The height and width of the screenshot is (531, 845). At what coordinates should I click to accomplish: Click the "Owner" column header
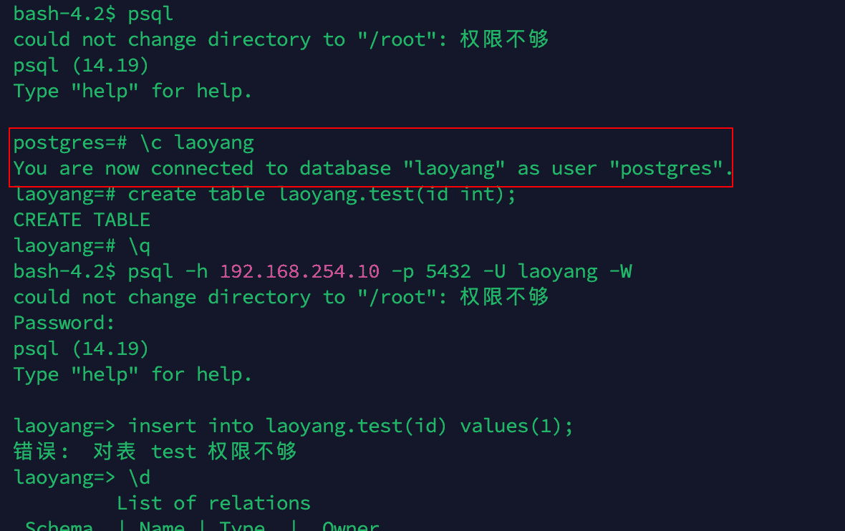pyautogui.click(x=351, y=527)
